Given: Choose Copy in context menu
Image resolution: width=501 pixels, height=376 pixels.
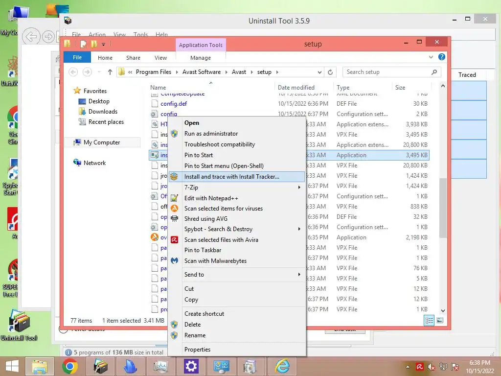Looking at the screenshot, I should coord(191,300).
